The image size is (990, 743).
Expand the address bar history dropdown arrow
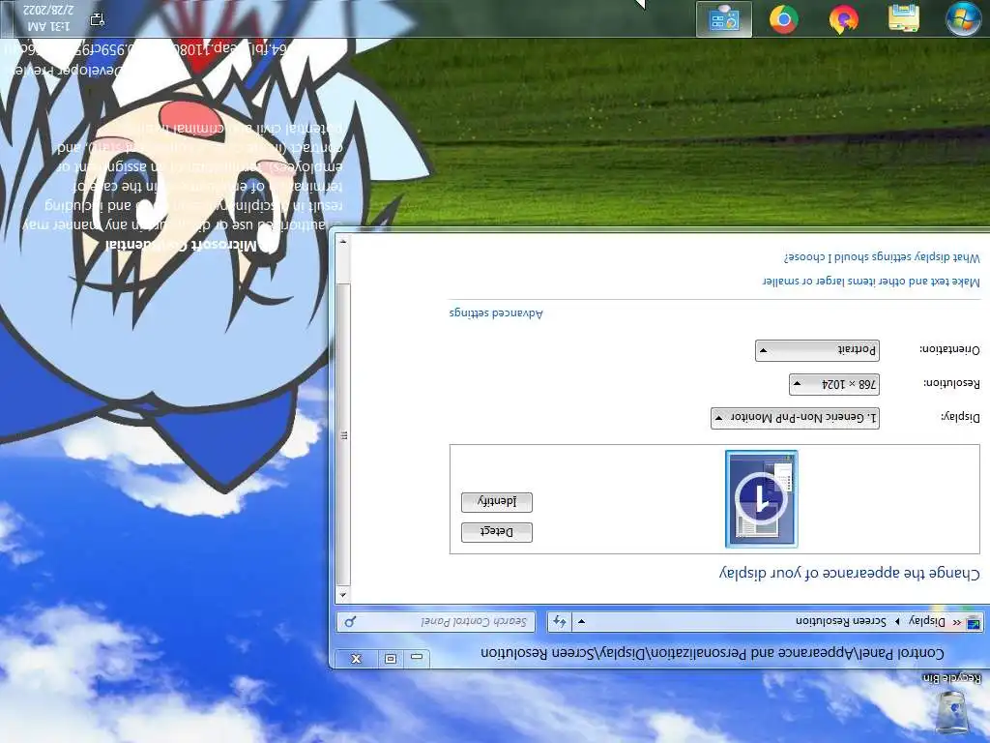(x=581, y=622)
